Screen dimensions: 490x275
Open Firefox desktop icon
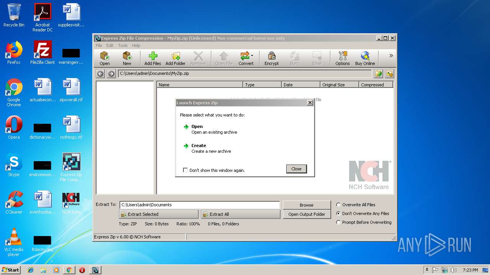(x=14, y=53)
